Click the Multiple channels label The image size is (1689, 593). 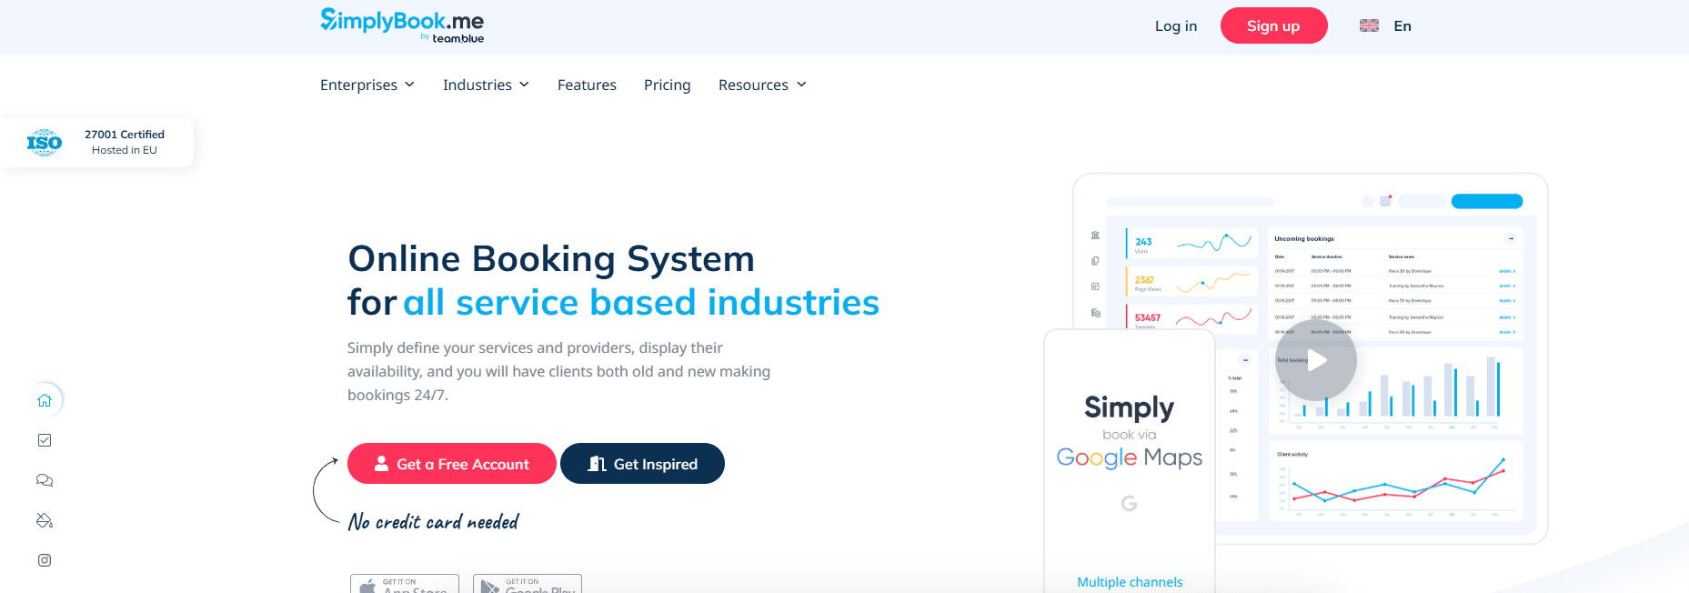[x=1130, y=582]
